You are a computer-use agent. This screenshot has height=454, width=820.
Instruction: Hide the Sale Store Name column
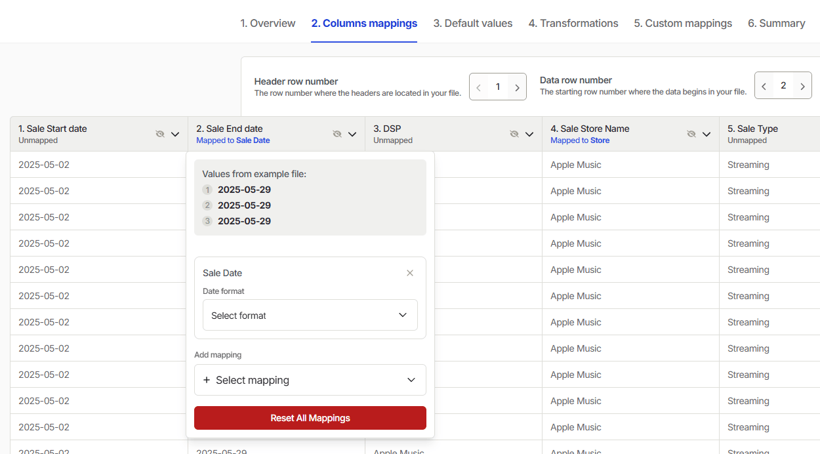click(x=691, y=134)
